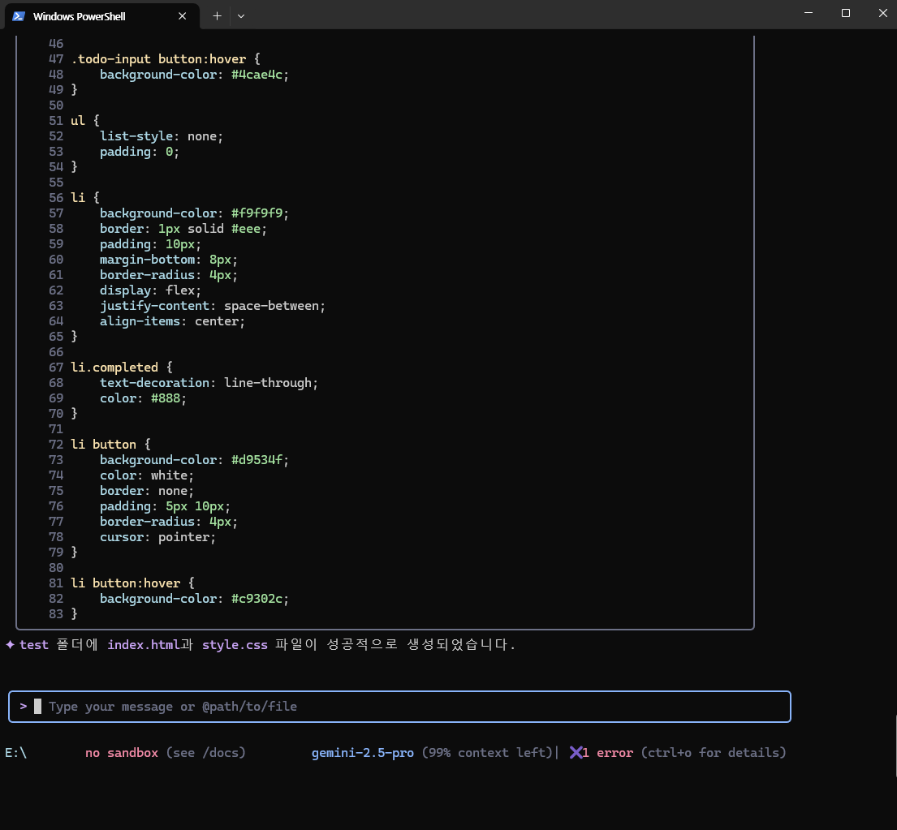Image resolution: width=897 pixels, height=830 pixels.
Task: Click the "align-items: center;" line
Action: pos(172,321)
